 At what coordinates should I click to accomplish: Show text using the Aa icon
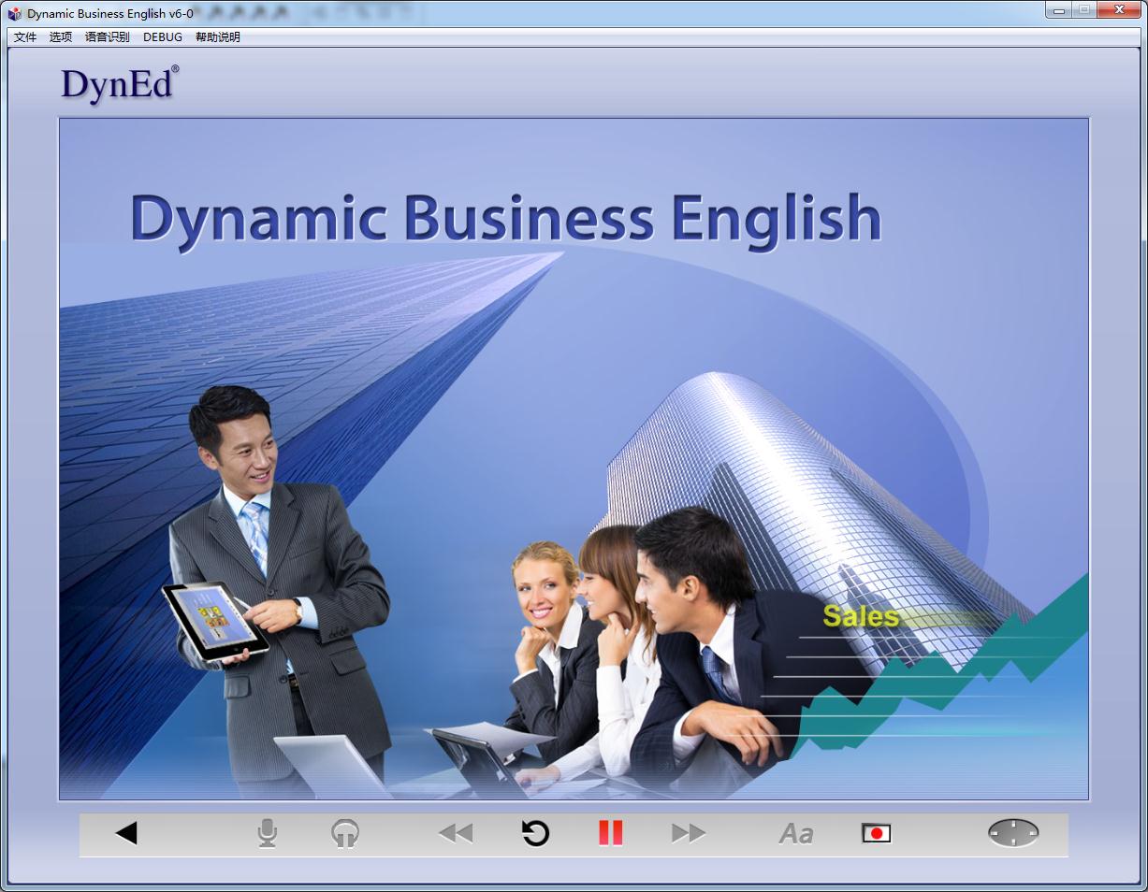coord(796,834)
